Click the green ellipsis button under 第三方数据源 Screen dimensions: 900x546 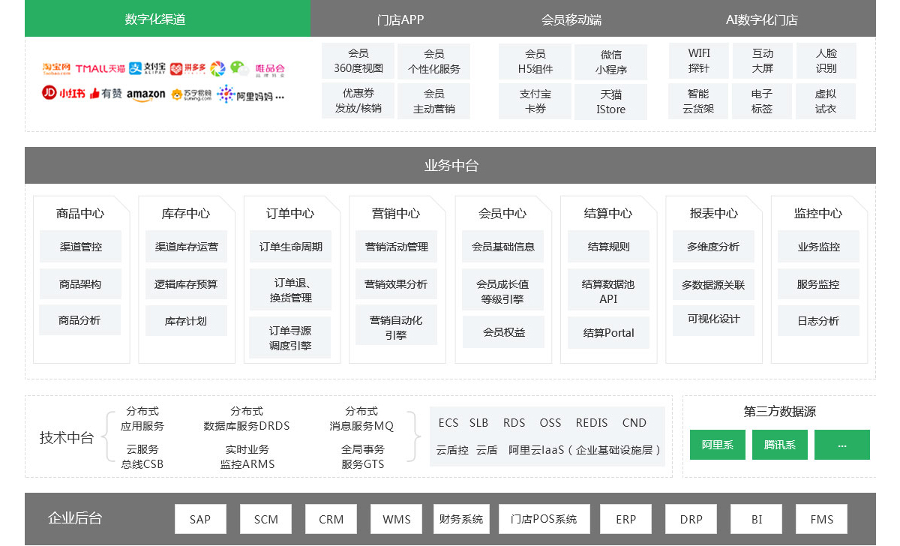pos(841,445)
